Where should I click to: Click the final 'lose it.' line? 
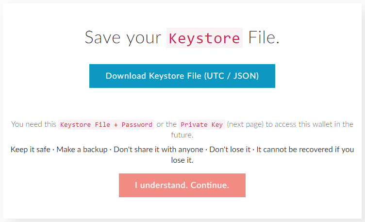tap(182, 160)
